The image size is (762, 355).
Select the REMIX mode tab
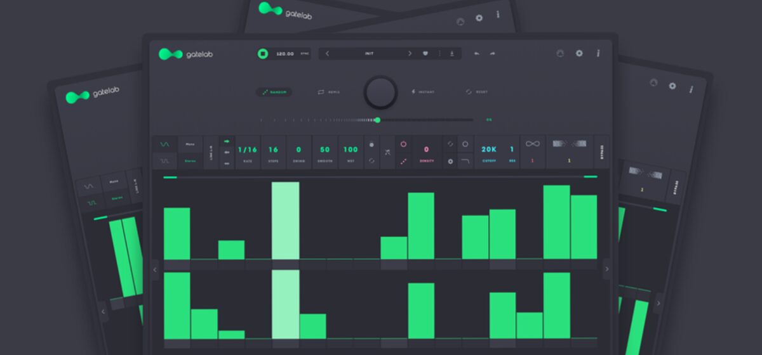(329, 93)
